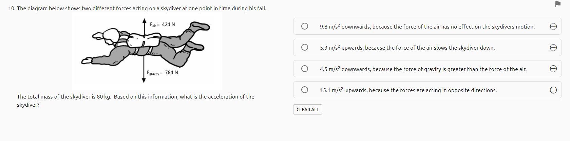
Task: Eliminate the 5.3 m/s² upwards answer
Action: [553, 48]
